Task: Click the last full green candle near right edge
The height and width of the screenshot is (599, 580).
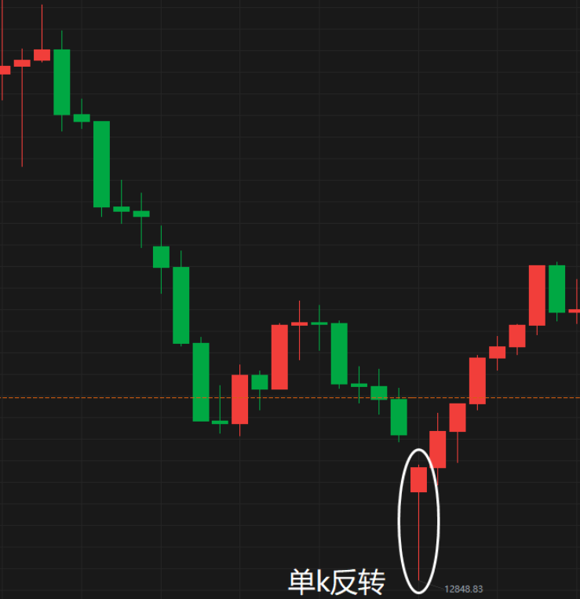Action: 556,289
